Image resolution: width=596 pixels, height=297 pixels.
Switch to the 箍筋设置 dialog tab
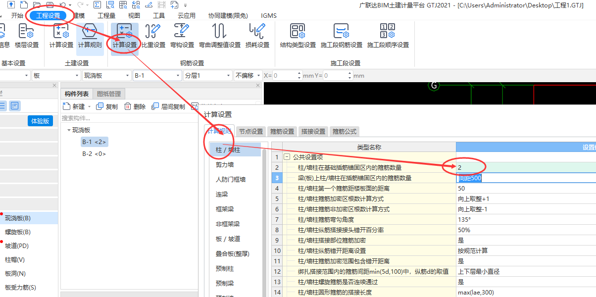tap(282, 131)
